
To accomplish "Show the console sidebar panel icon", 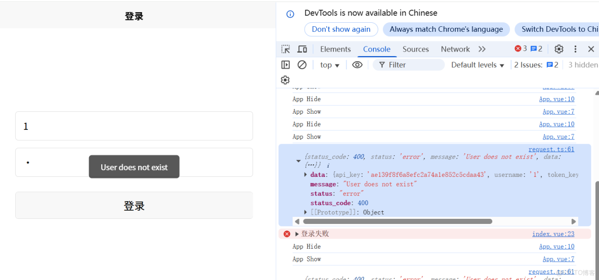I will (286, 65).
